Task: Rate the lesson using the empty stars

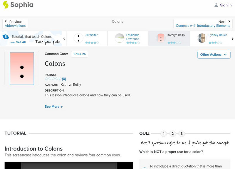Action: tap(53, 79)
